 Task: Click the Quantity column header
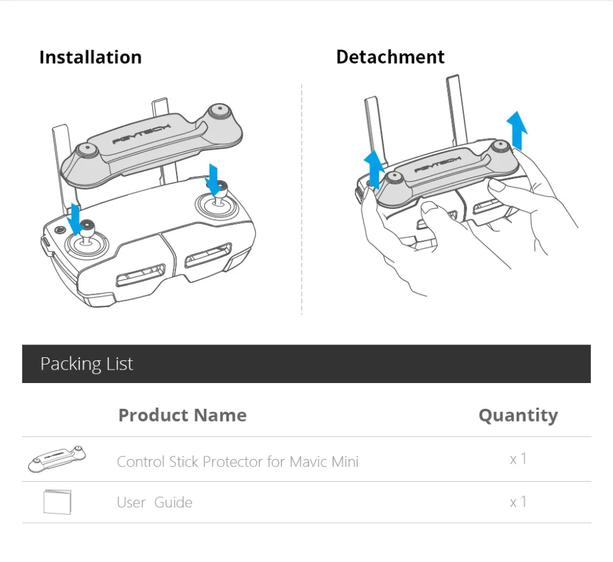(519, 416)
